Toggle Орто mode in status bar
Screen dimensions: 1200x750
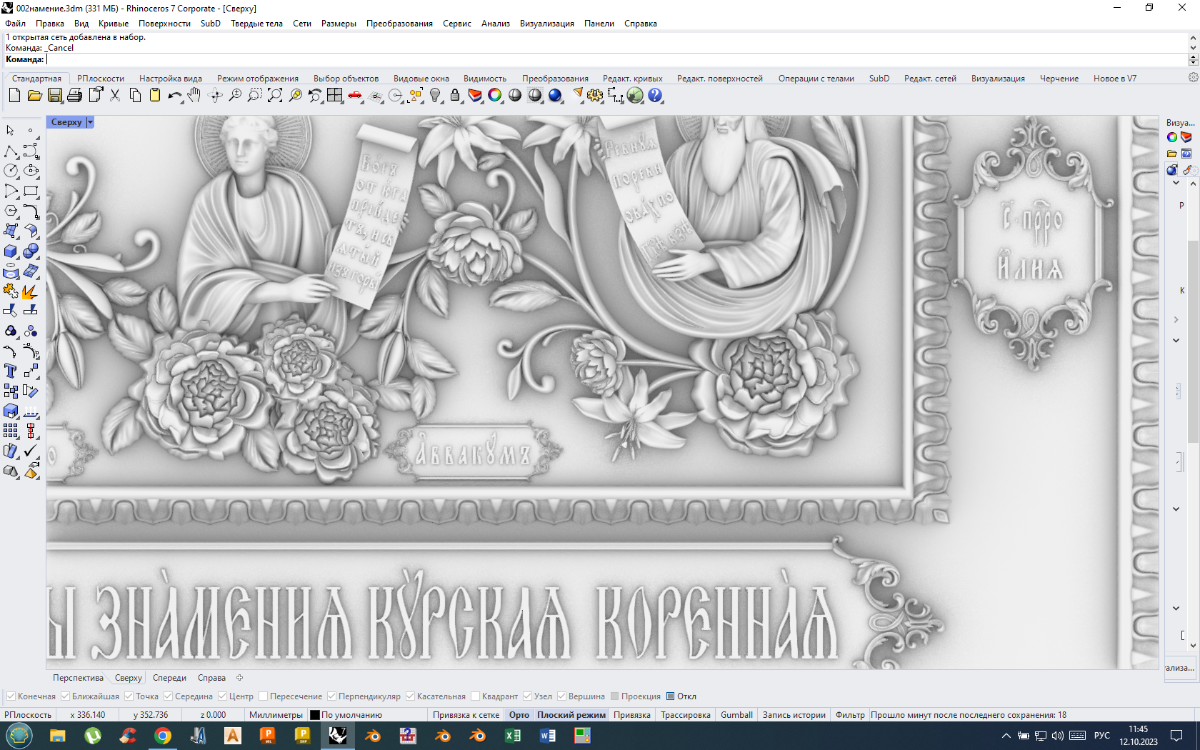coord(519,715)
